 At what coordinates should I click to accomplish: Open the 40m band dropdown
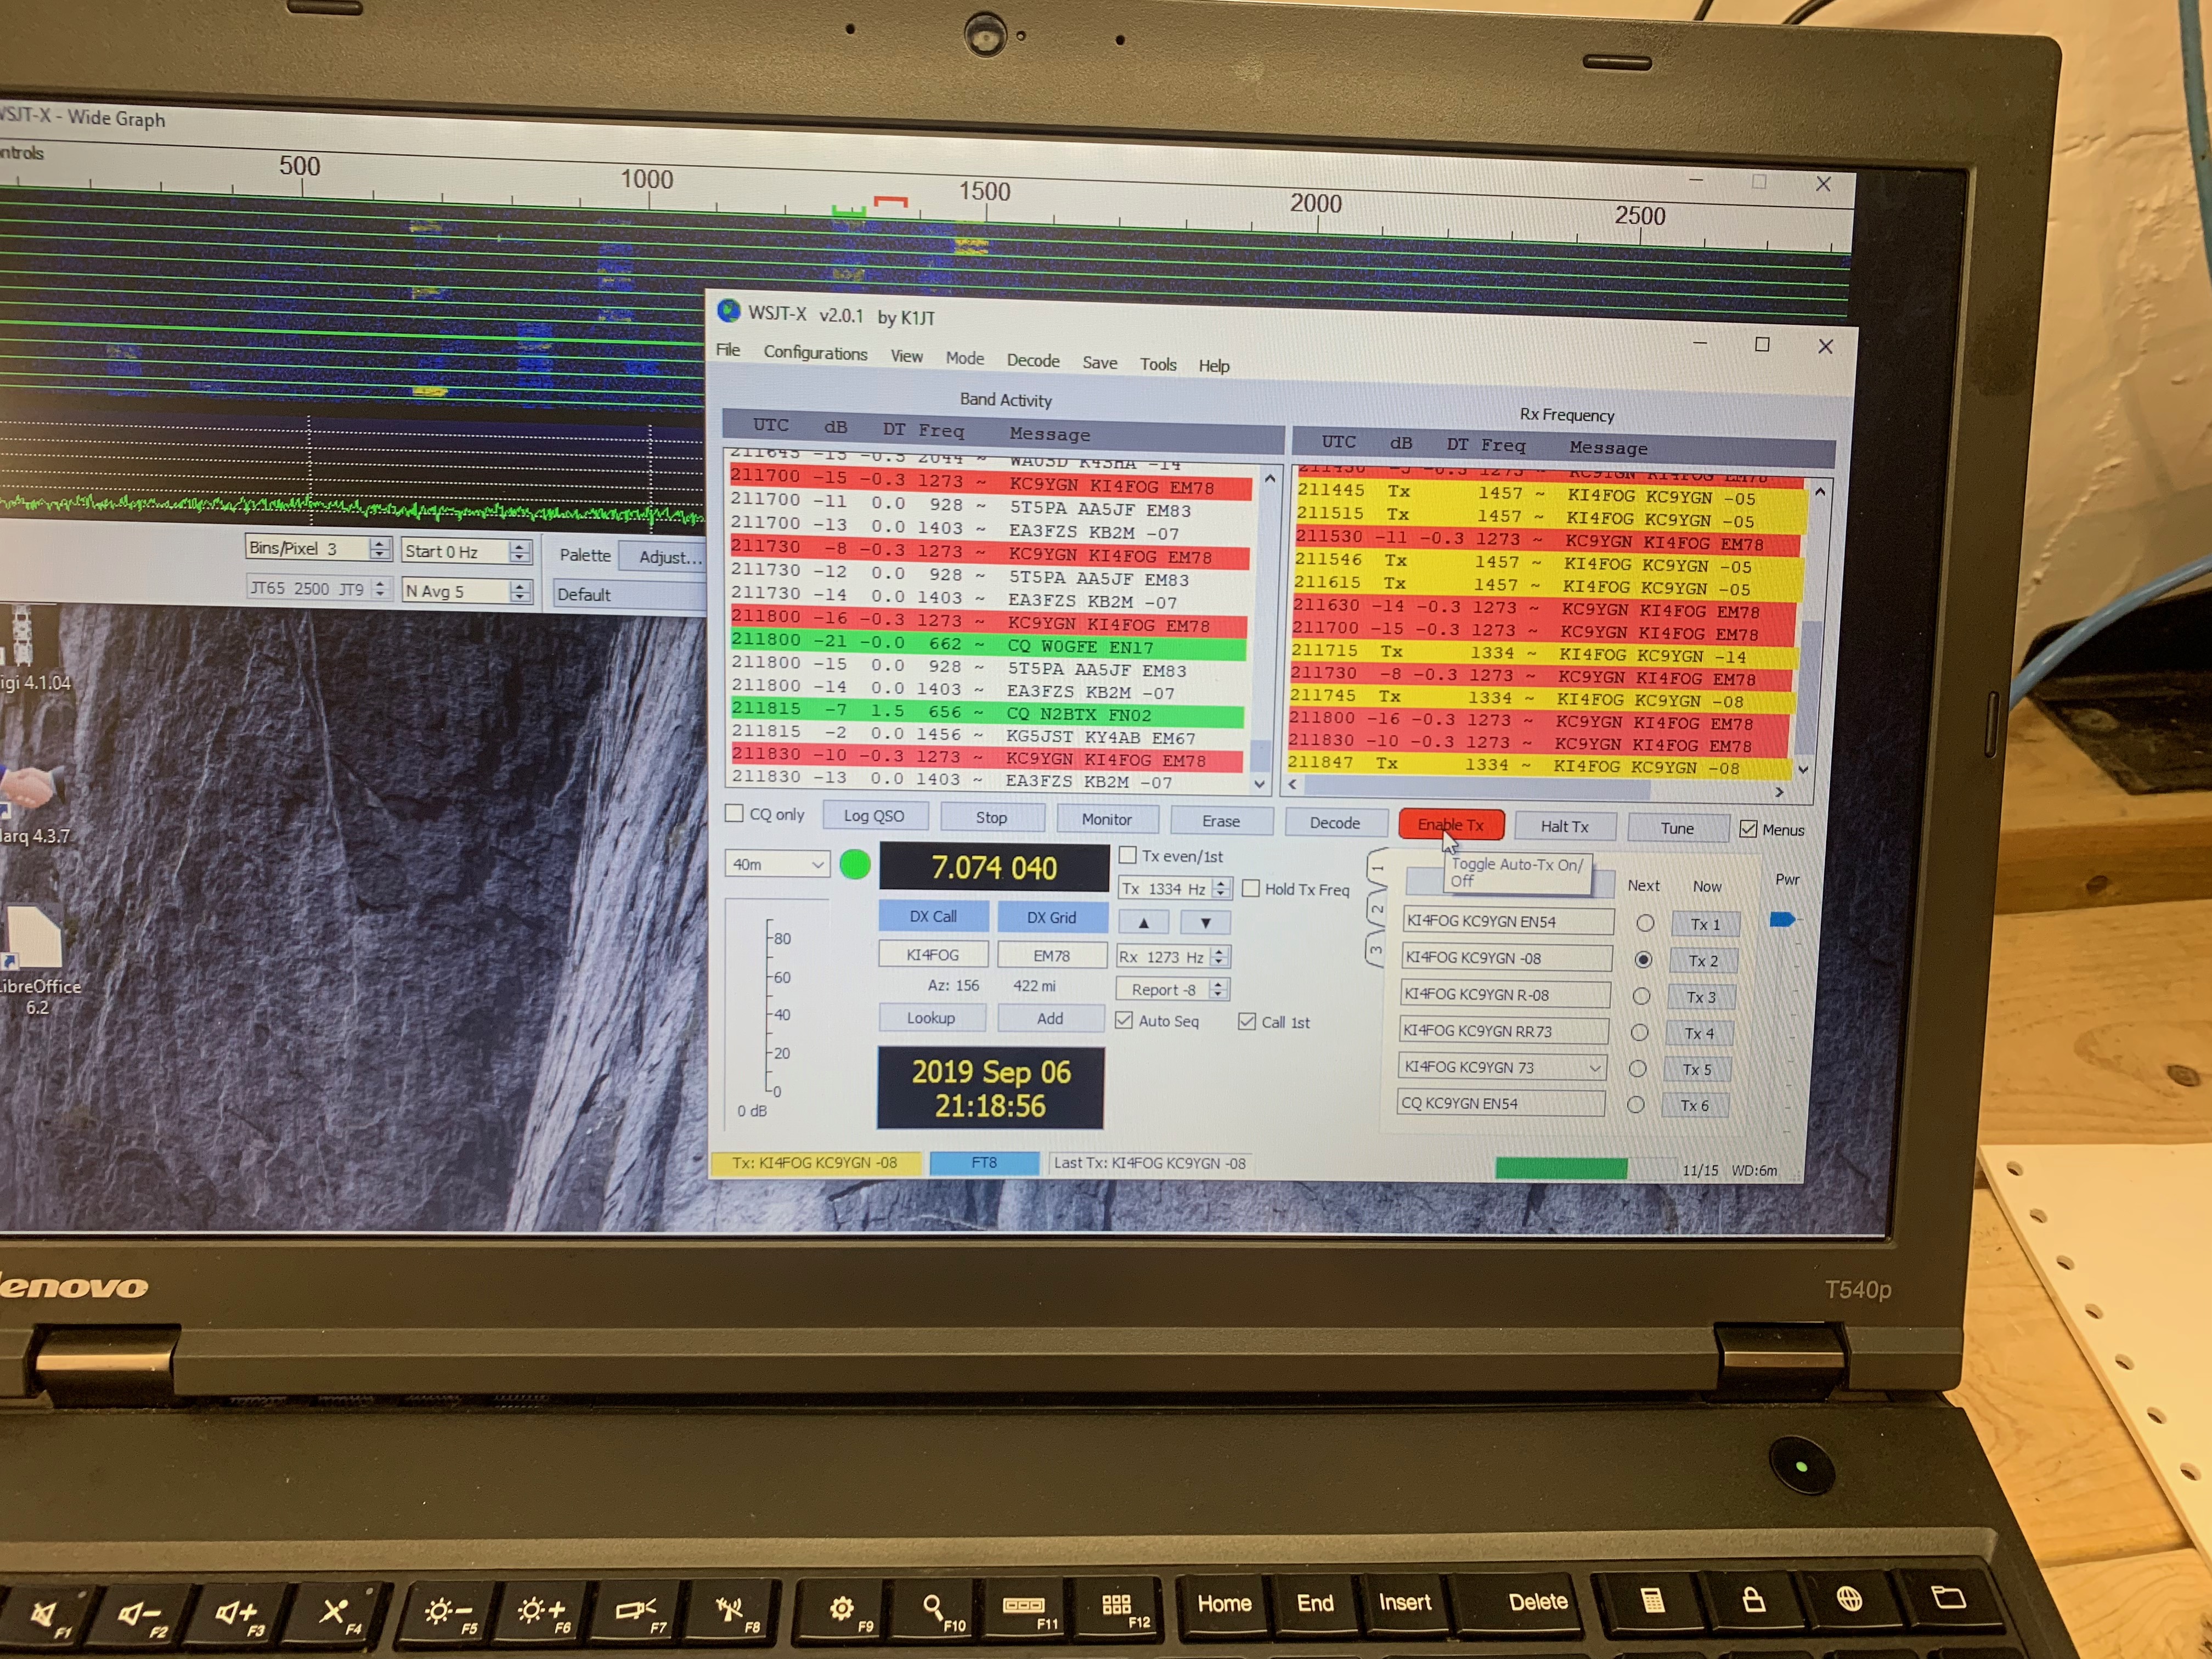pyautogui.click(x=777, y=864)
